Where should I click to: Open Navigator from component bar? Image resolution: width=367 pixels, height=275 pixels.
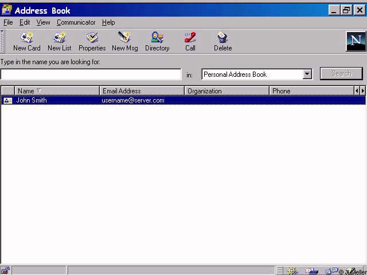(292, 271)
